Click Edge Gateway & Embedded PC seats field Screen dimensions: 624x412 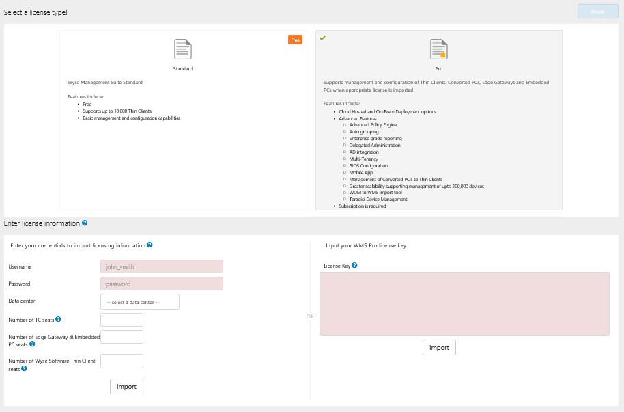coord(122,337)
